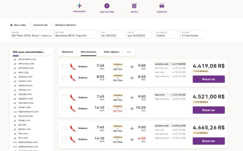This screenshot has height=151, width=243.
Task: Click Avianca logo of 14:10 flight arriving 15:20
Action: pos(73,108)
